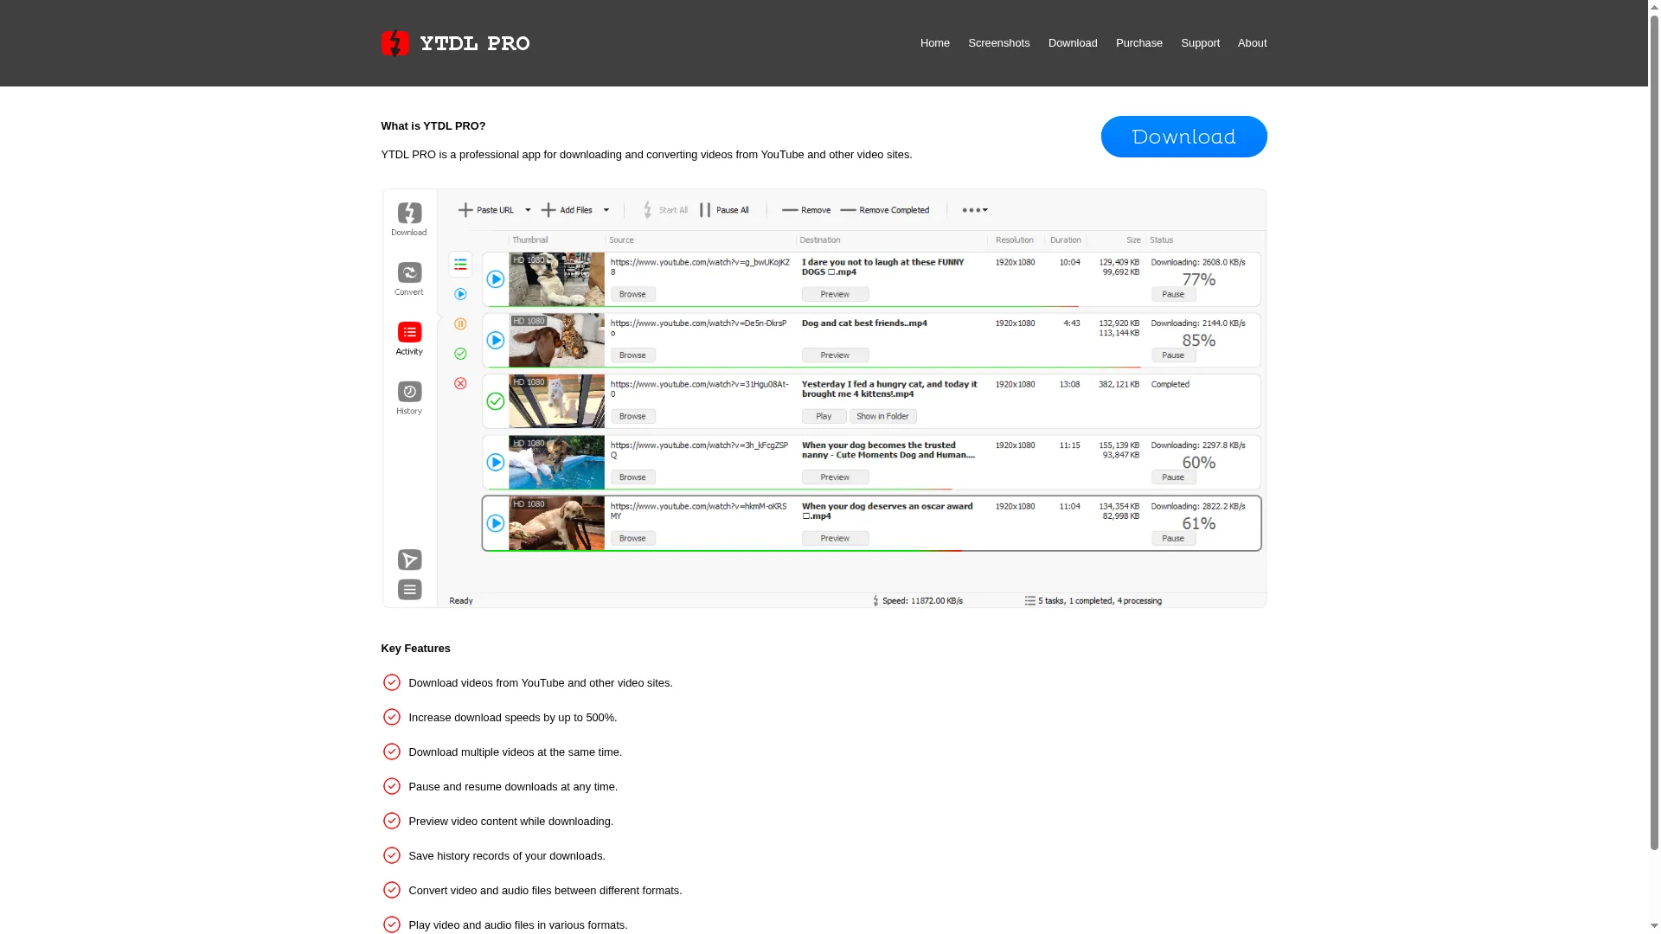Pause the 61% oscar award download

1173,538
